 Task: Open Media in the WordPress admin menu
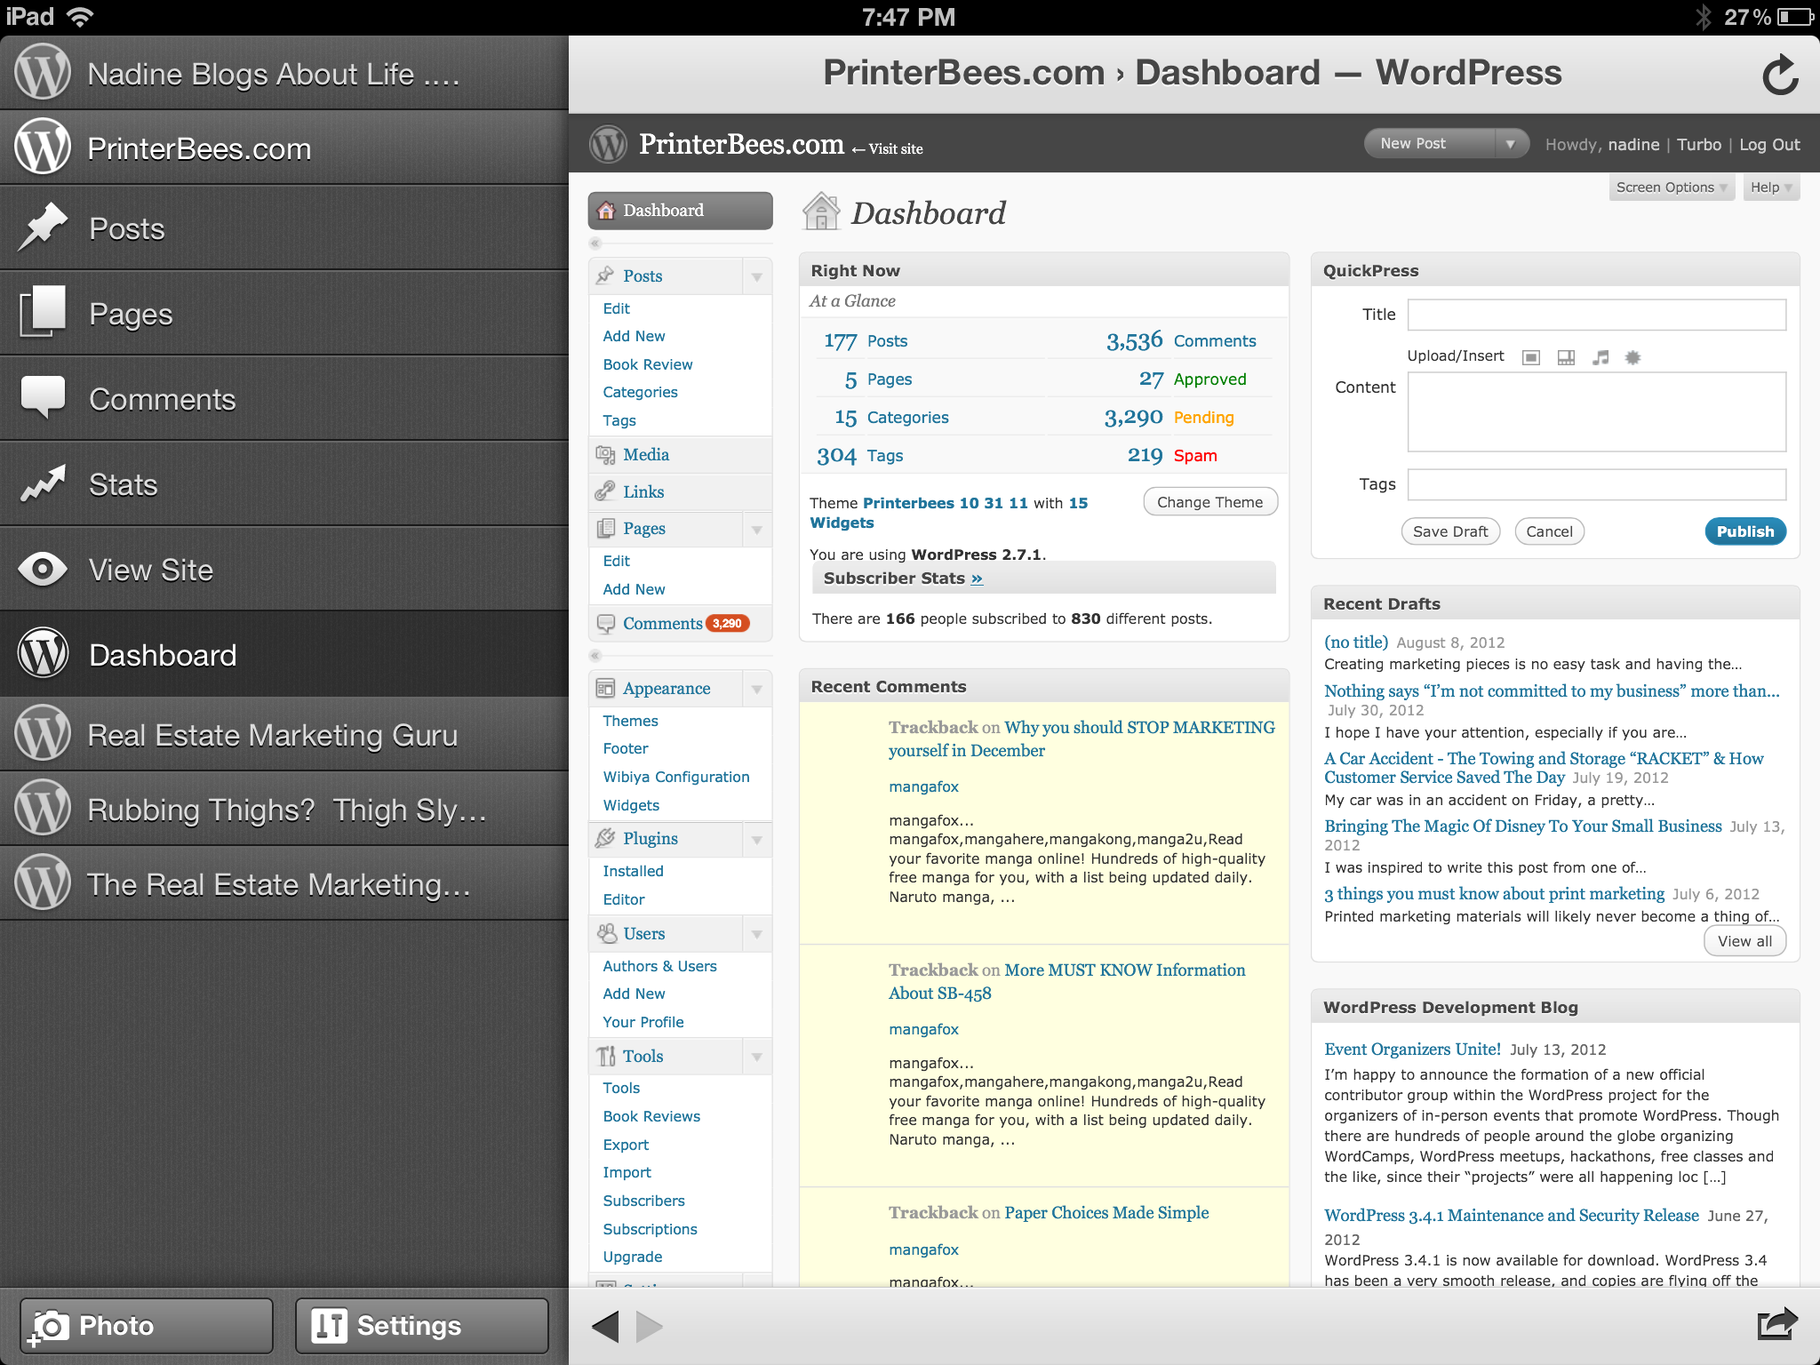point(646,455)
